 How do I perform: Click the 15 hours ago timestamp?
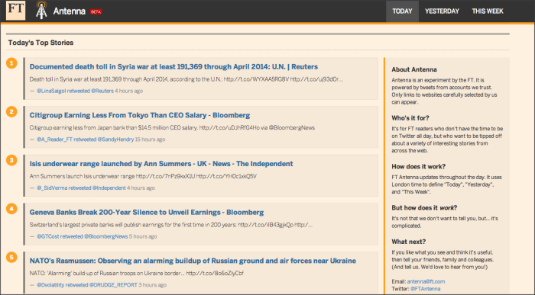tap(150, 139)
